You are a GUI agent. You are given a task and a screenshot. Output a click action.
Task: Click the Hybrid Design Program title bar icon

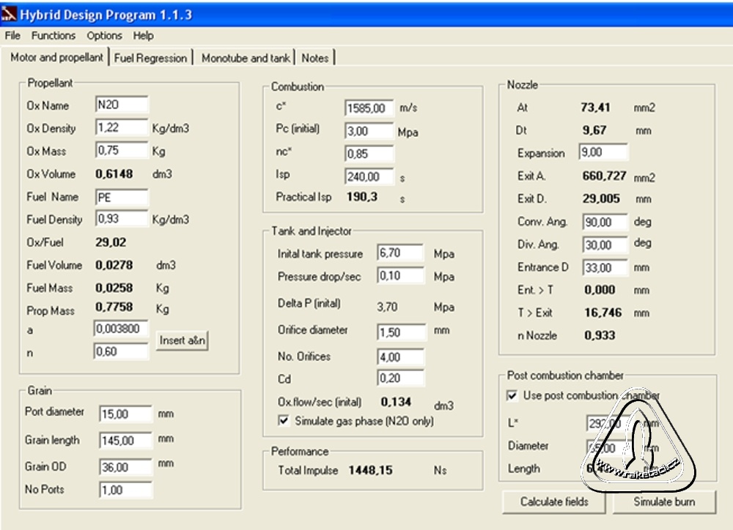pos(9,15)
